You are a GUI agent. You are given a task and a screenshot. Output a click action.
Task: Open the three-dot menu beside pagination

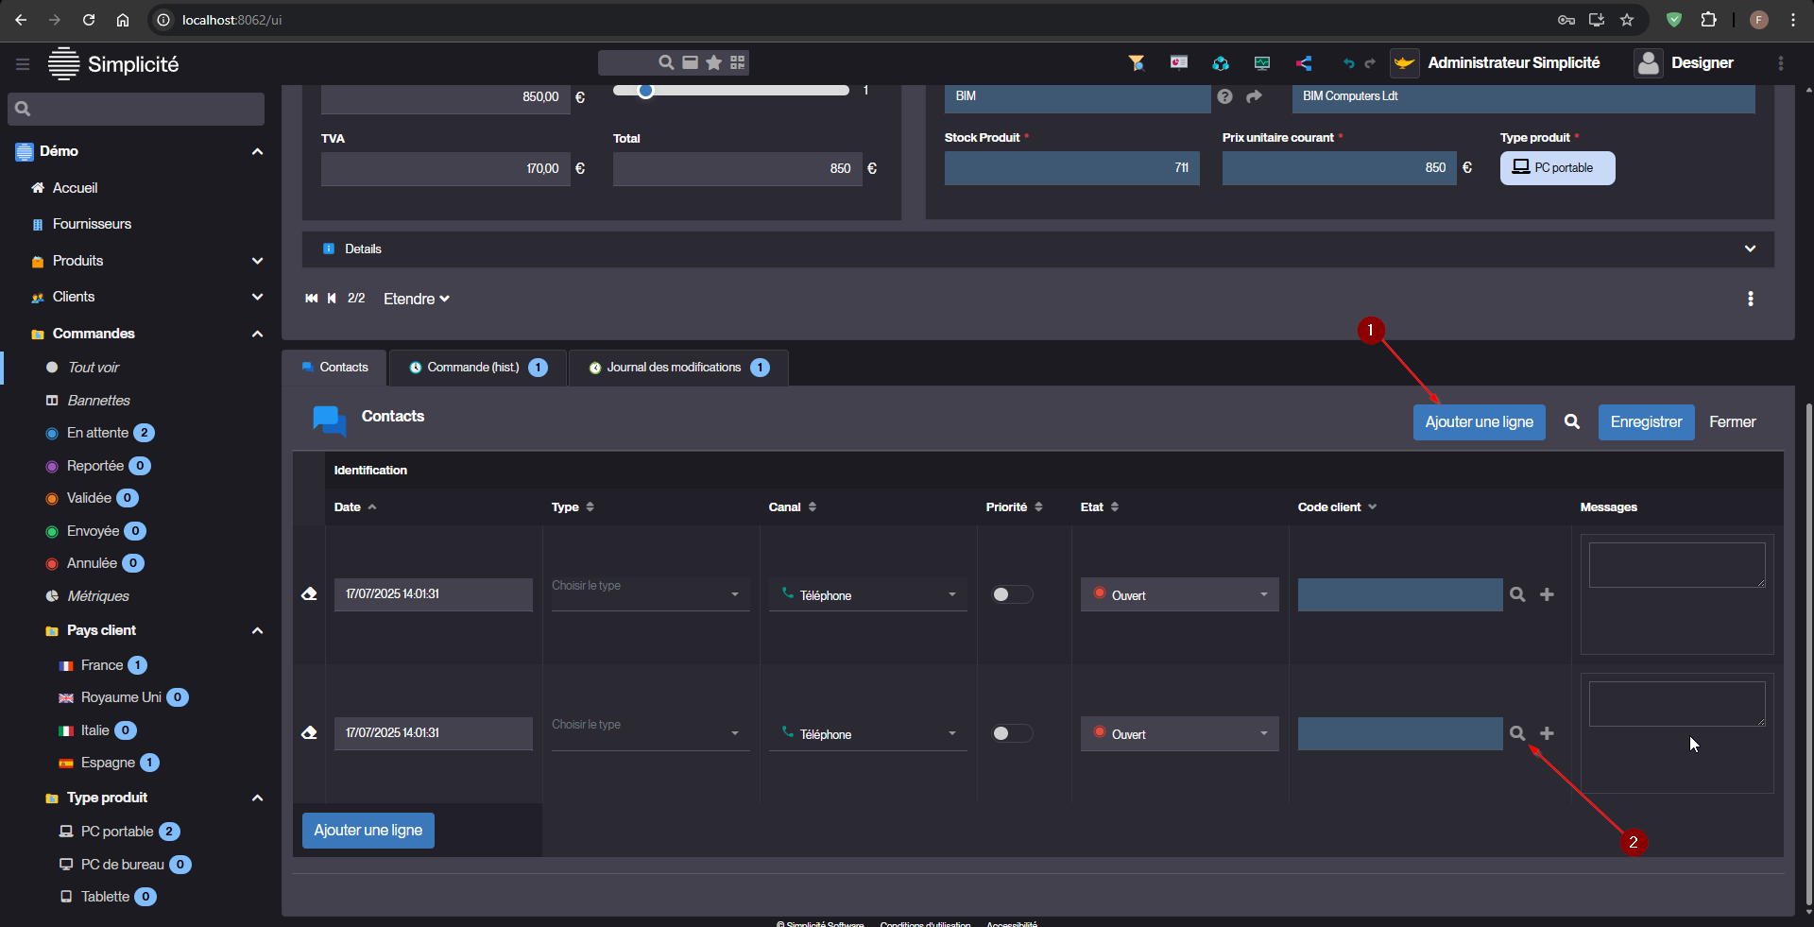coord(1751,299)
